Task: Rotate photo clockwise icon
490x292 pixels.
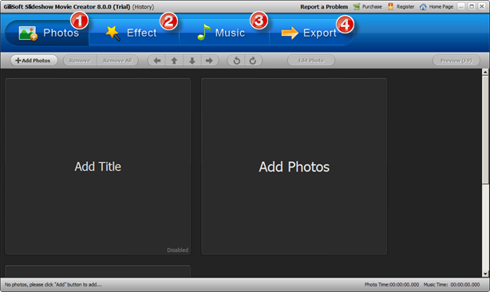Action: point(253,61)
